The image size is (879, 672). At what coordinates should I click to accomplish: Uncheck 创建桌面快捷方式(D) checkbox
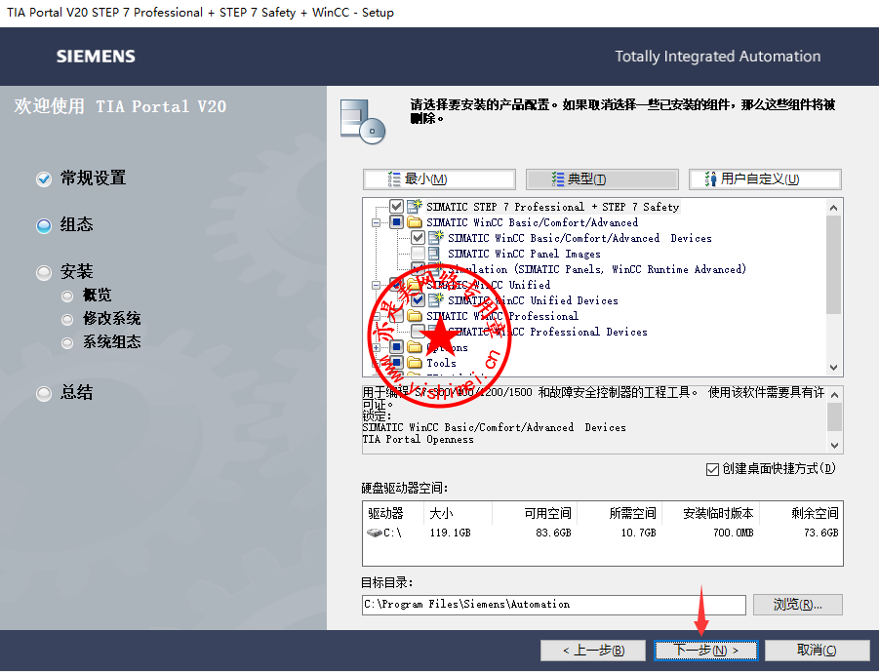click(712, 469)
